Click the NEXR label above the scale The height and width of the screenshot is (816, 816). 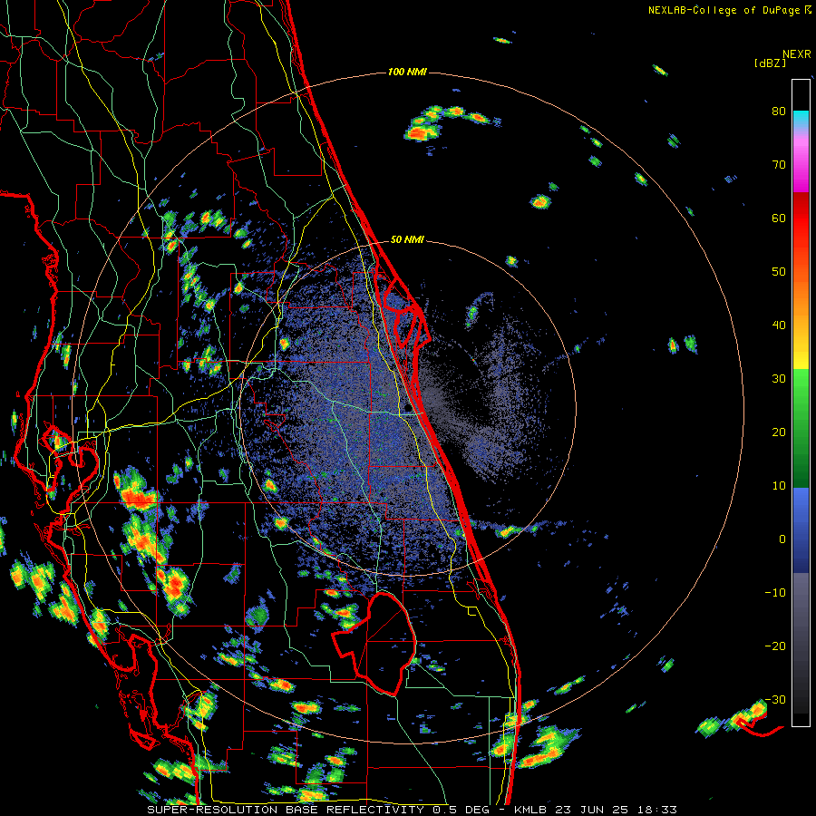tap(797, 53)
